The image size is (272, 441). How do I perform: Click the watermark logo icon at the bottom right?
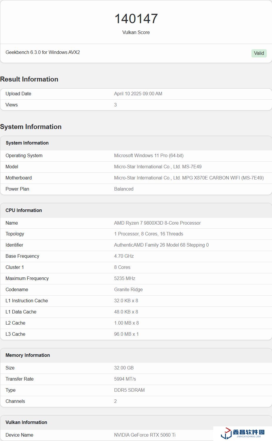point(226,433)
